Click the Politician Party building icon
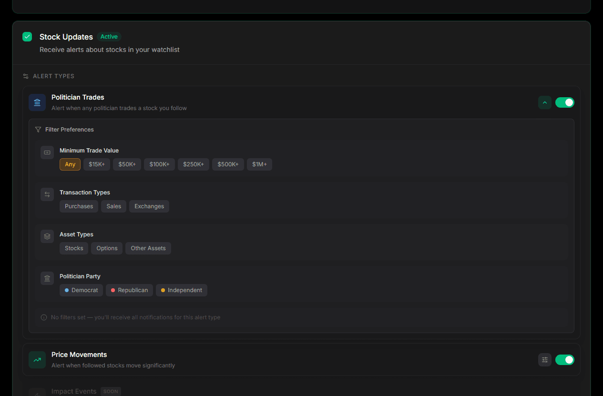Screen dimensions: 603x396 click(47, 278)
